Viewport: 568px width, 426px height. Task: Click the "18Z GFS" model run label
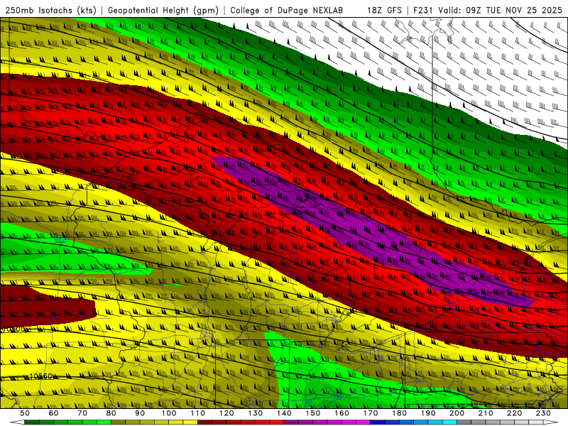[384, 10]
